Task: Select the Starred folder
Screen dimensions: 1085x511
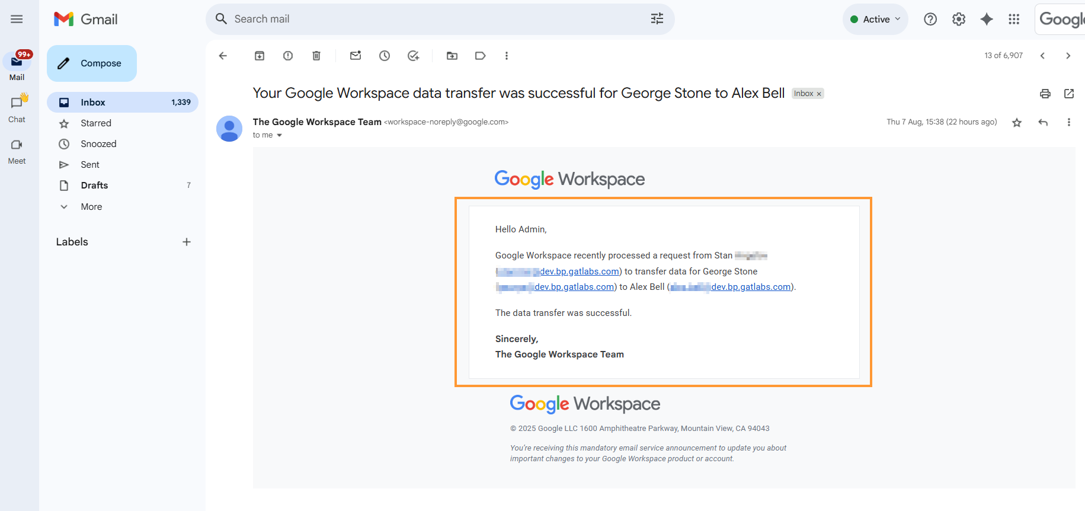Action: (123, 123)
